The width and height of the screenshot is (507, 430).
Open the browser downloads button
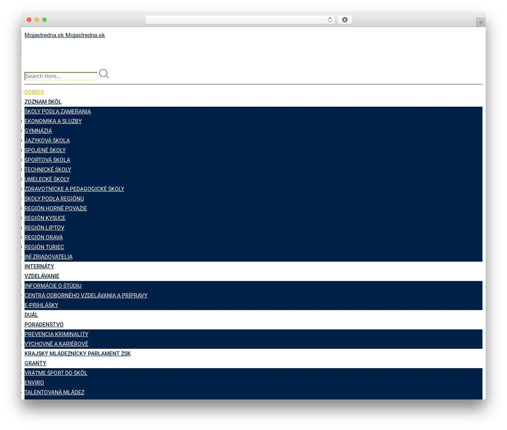click(x=345, y=20)
